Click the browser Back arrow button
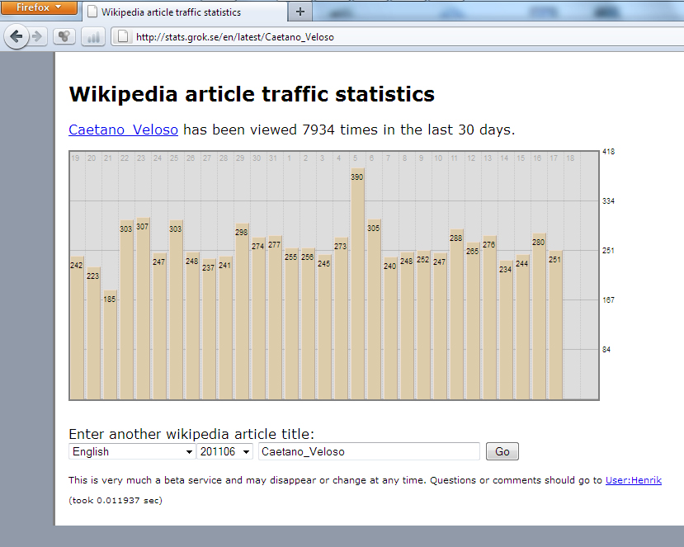684x547 pixels. click(17, 36)
